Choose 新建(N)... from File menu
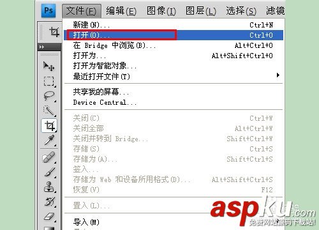319x230 pixels. pos(174,25)
